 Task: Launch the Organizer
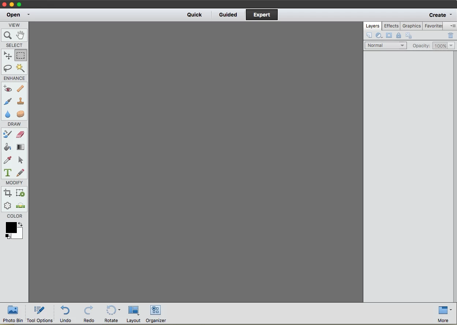click(x=156, y=314)
